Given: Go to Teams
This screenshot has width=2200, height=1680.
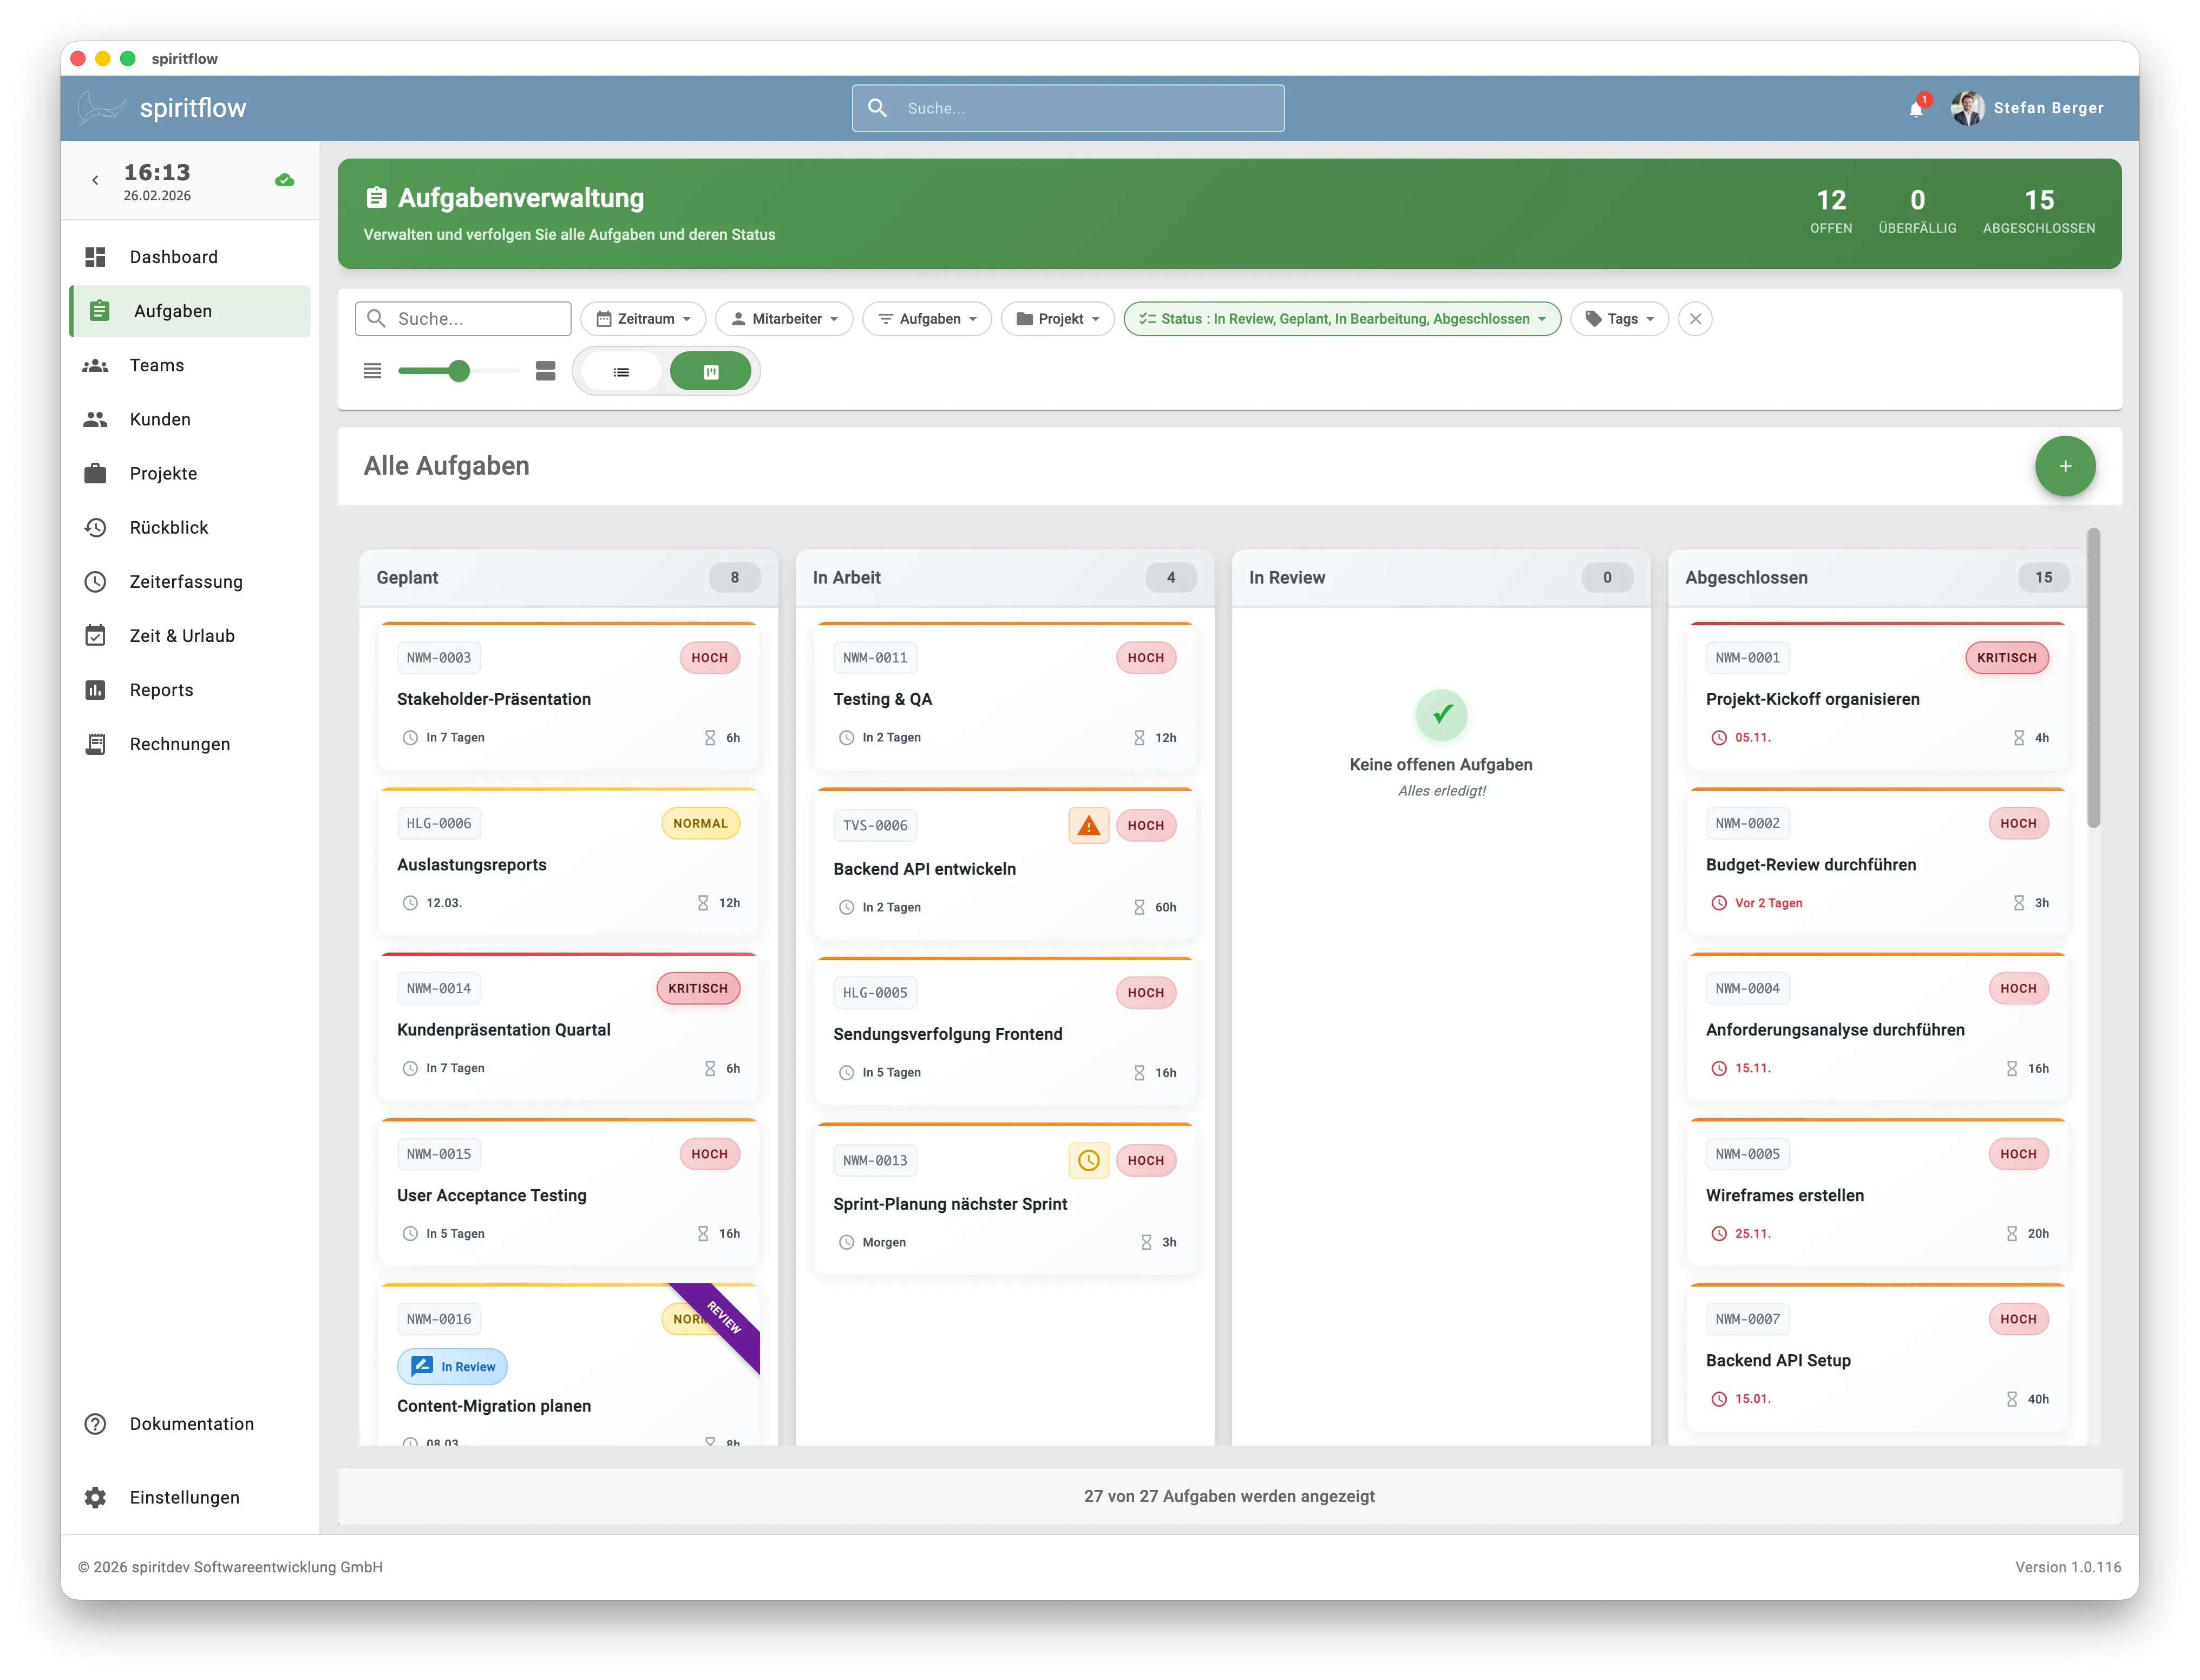Looking at the screenshot, I should click(190, 365).
